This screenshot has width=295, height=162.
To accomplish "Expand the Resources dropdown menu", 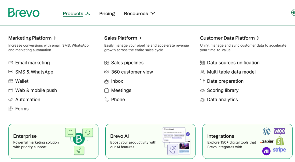I will 139,14.
